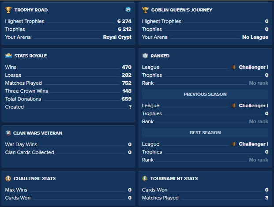
Task: Select the Previous Season header
Action: (205, 94)
